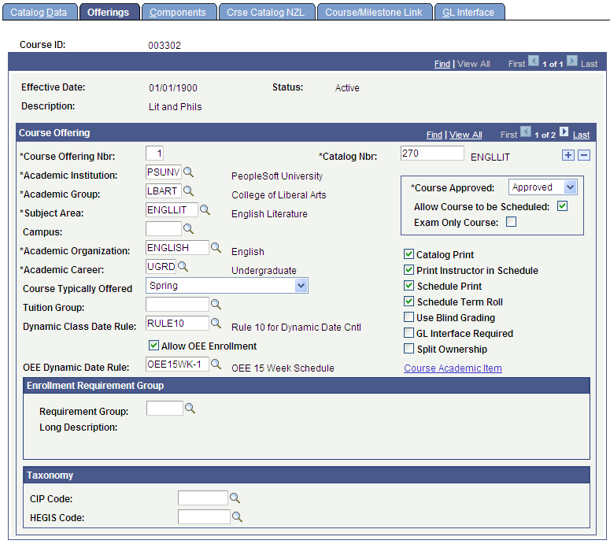This screenshot has height=544, width=610.
Task: Enable GL Interface Required
Action: tap(409, 333)
